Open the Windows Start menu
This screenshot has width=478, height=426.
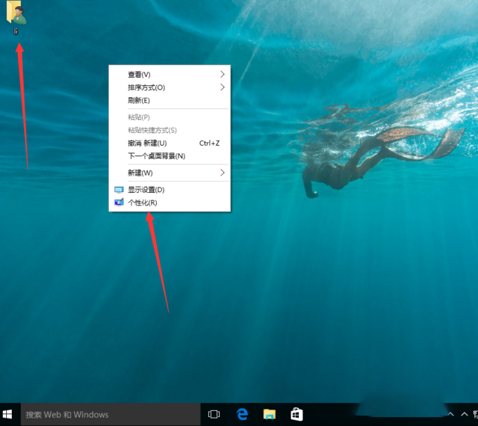[8, 414]
